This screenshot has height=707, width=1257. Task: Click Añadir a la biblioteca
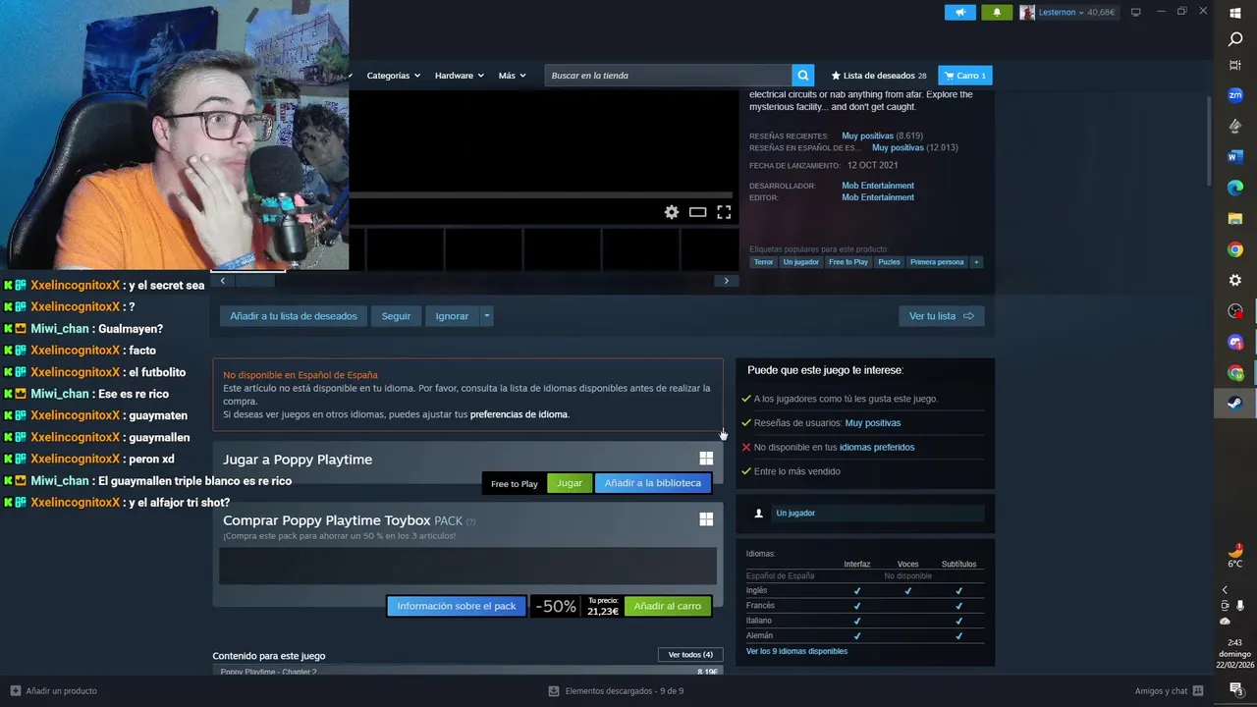[653, 483]
